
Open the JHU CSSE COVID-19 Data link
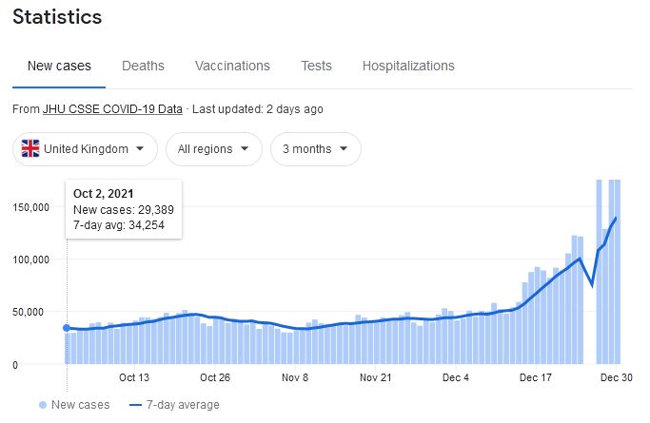[x=112, y=109]
